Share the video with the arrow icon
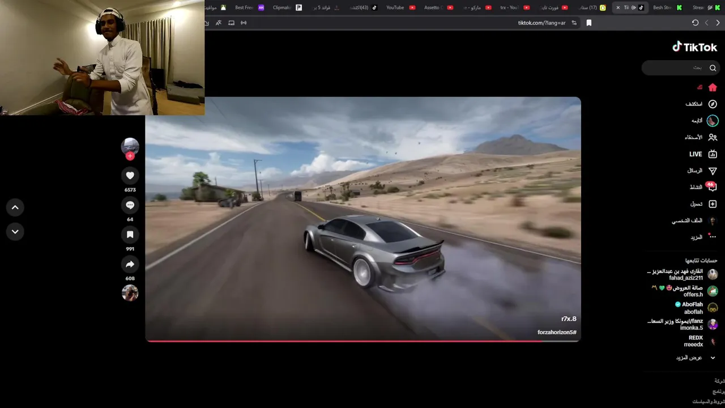Image resolution: width=725 pixels, height=408 pixels. pos(130,264)
